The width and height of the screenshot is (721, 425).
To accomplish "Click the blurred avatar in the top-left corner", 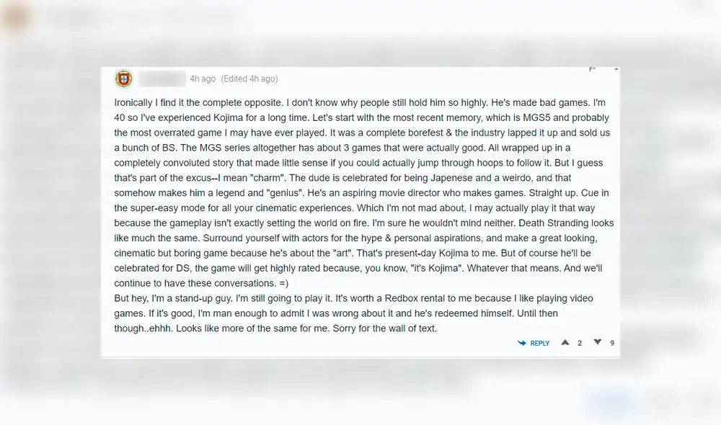I will pyautogui.click(x=16, y=18).
